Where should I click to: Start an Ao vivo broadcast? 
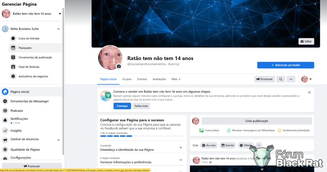[x=209, y=145]
